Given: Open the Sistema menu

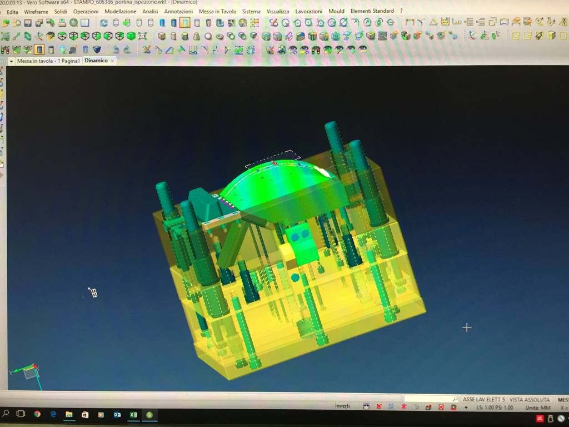Looking at the screenshot, I should point(251,12).
